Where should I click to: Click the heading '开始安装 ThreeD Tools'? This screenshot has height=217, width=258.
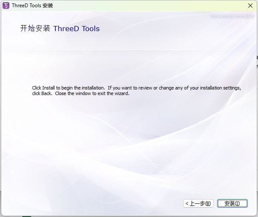[x=60, y=28]
